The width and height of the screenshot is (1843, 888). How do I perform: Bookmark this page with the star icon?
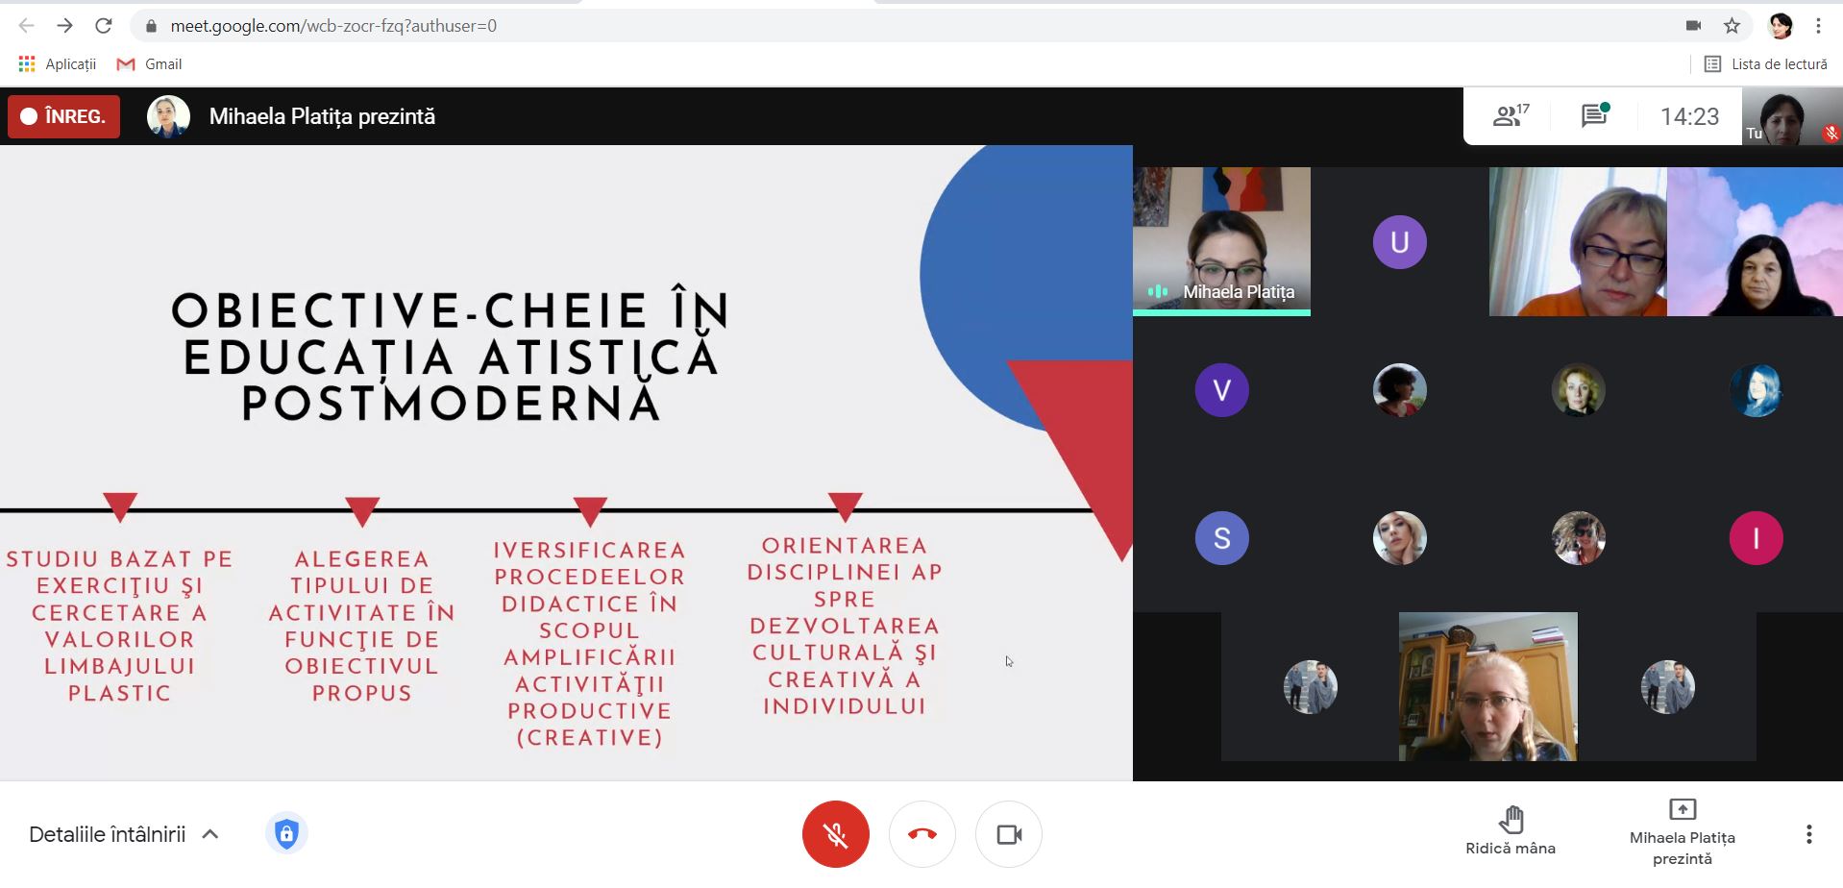click(1732, 26)
